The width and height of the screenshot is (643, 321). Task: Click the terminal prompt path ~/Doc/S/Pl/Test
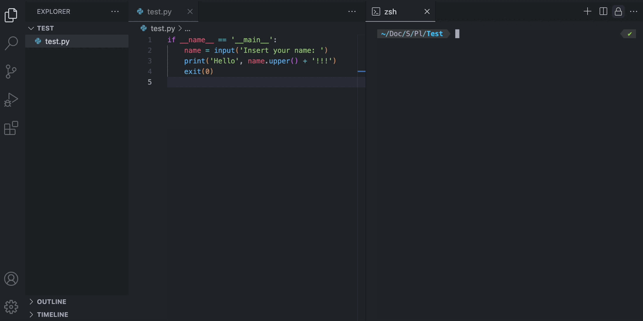click(412, 33)
